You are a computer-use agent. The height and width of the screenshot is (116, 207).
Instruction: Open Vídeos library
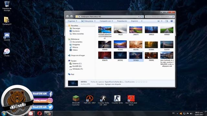pyautogui.click(x=75, y=50)
